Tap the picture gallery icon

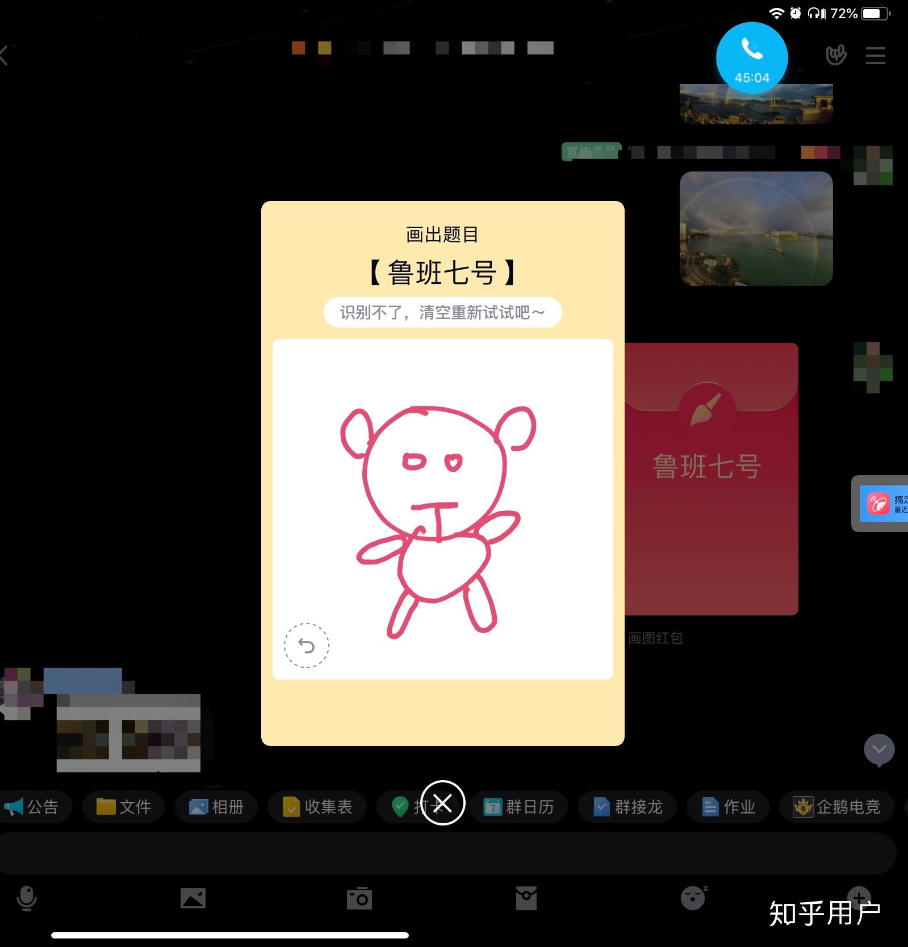point(193,899)
